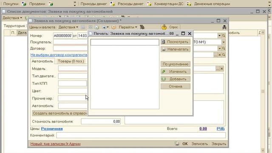Click the magnifier icon beside contract link row

224,55
